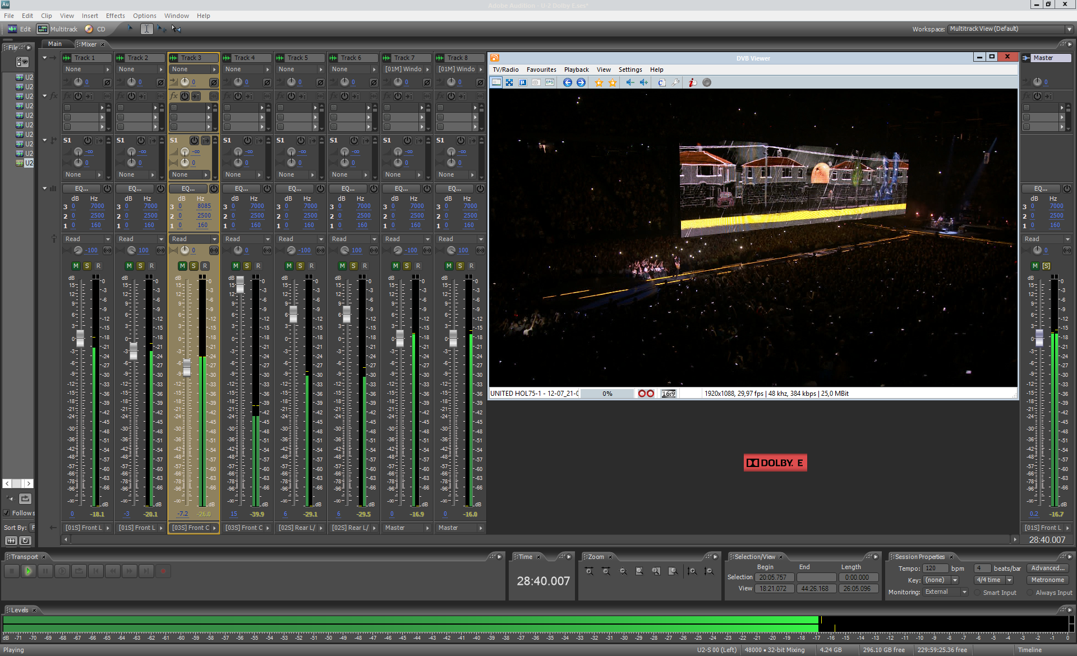Open Settings menu in DVB Viewer
Viewport: 1077px width, 656px height.
pos(630,70)
